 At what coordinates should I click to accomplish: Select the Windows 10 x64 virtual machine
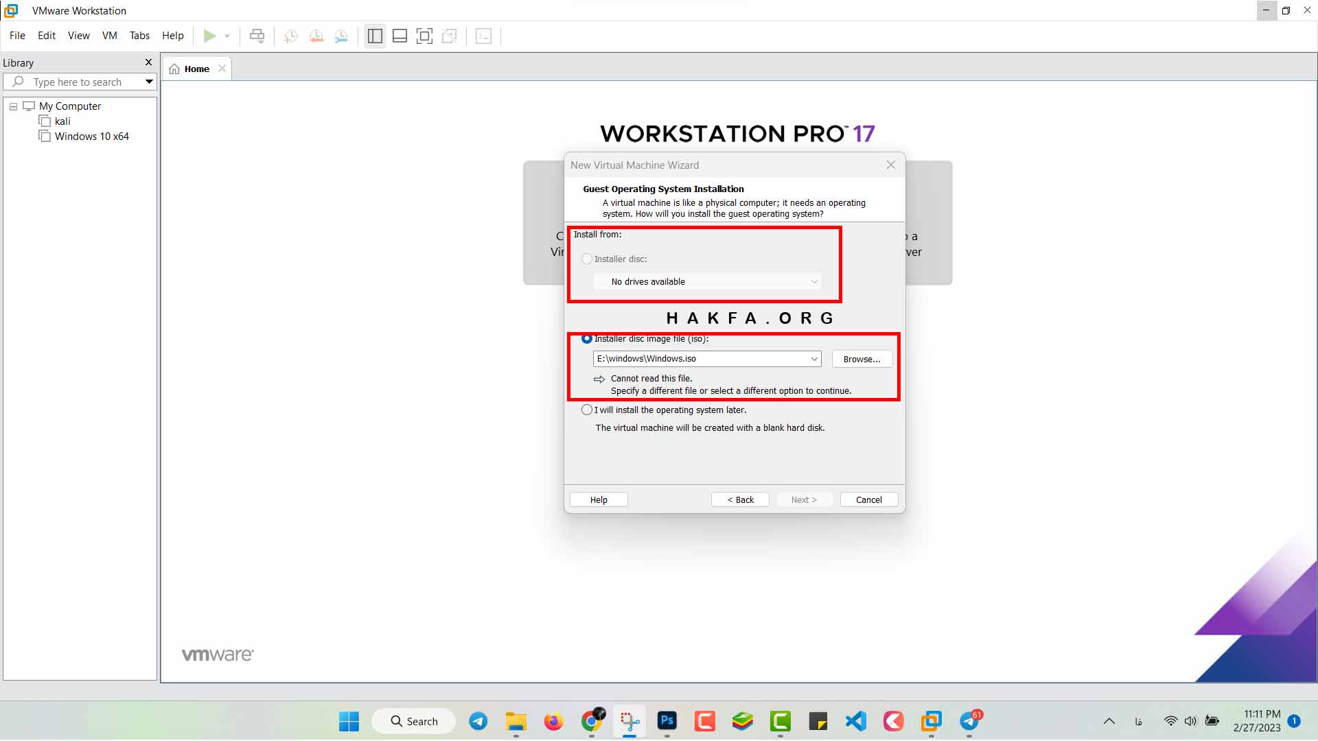(91, 137)
